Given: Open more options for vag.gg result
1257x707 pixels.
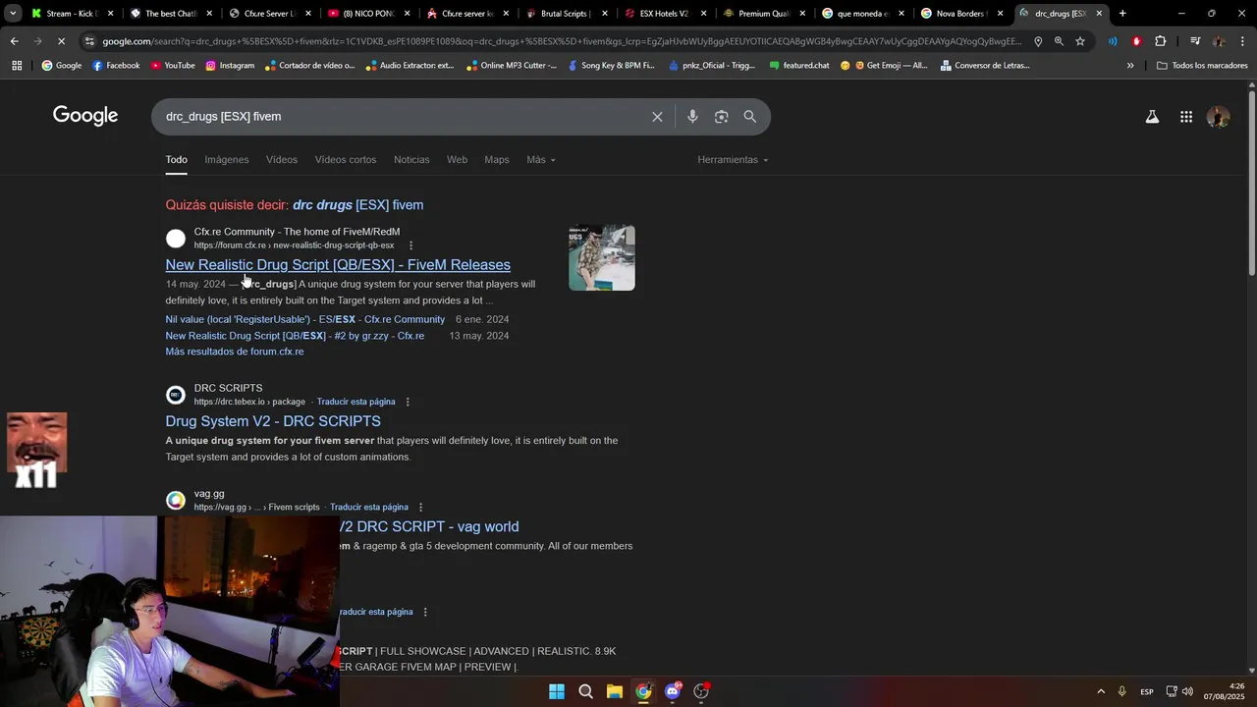Looking at the screenshot, I should click(x=420, y=508).
